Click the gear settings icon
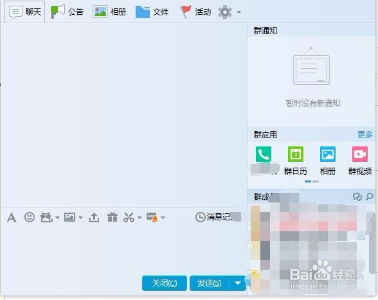Viewport: 378px width, 300px height. coord(225,12)
